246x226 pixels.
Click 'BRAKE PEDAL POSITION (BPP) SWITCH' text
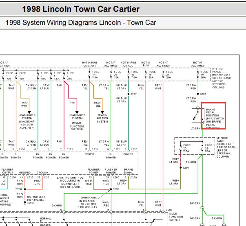(x=215, y=114)
